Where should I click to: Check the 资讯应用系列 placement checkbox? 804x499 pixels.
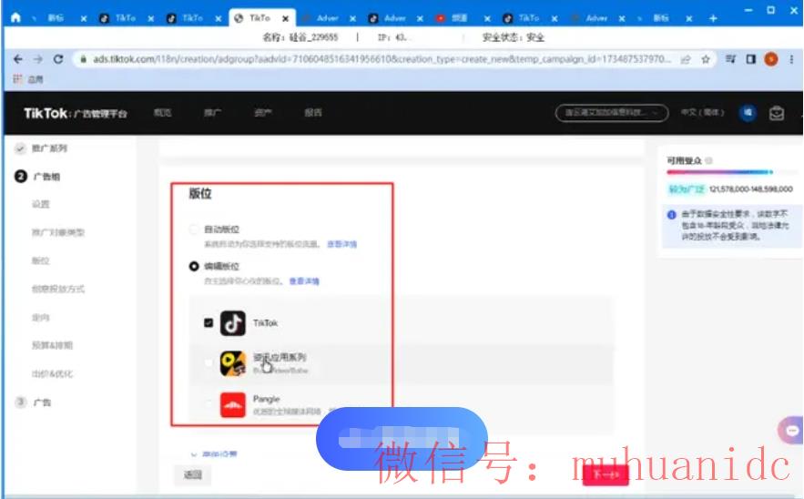tap(209, 363)
